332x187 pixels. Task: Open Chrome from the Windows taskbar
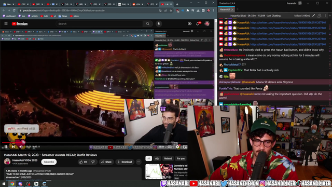(12, 184)
